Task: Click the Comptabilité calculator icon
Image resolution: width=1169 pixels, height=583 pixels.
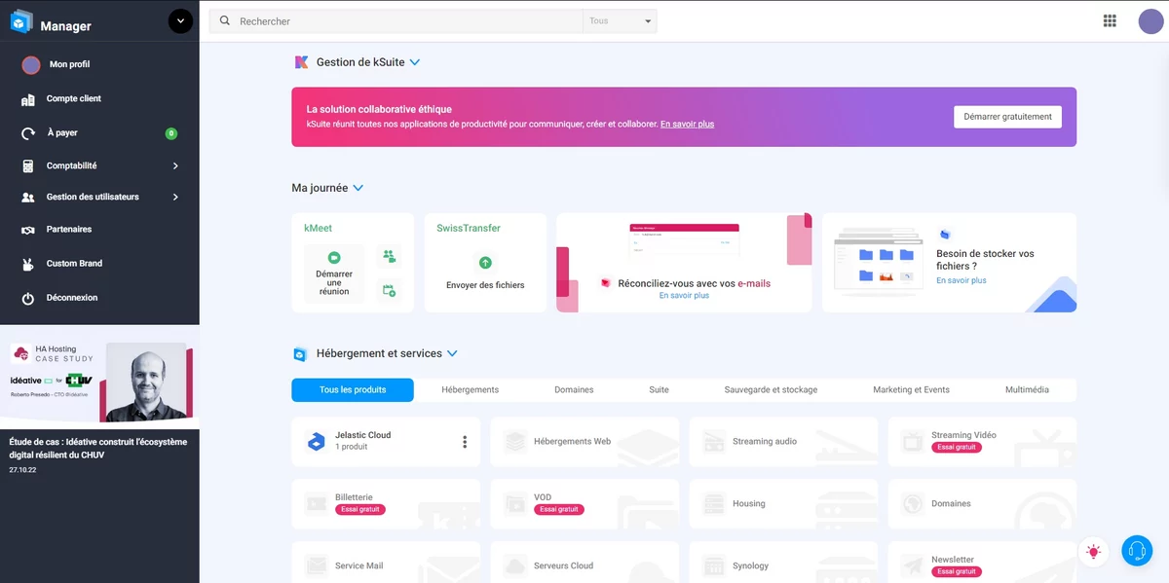Action: click(28, 166)
